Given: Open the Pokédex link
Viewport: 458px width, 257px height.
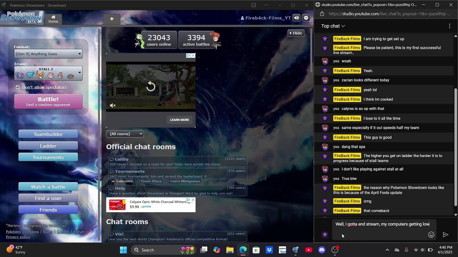Looking at the screenshot, I should coord(13,232).
